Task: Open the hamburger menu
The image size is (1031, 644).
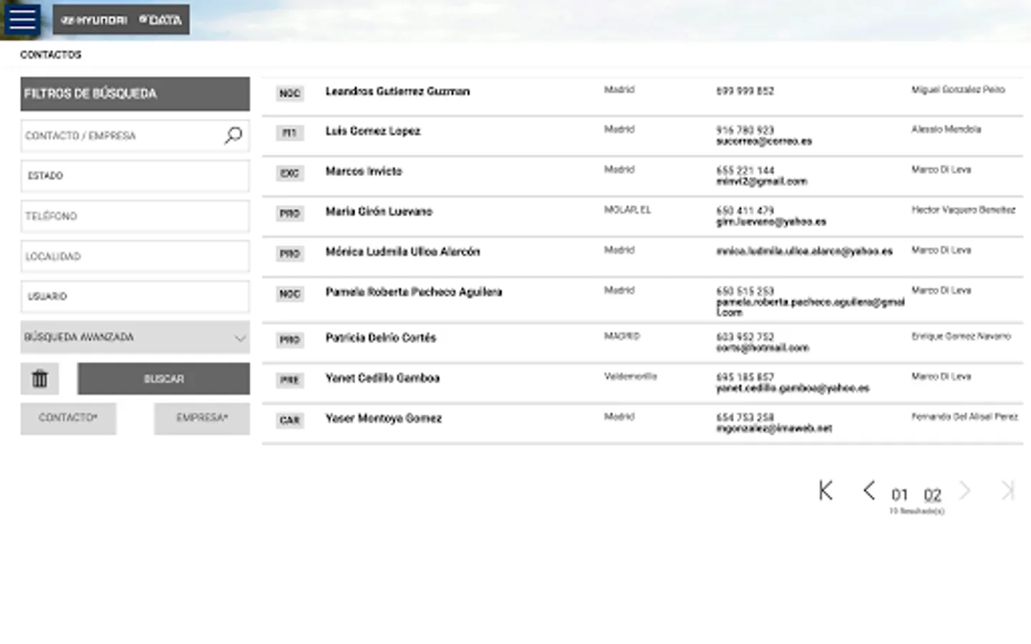Action: pyautogui.click(x=22, y=19)
